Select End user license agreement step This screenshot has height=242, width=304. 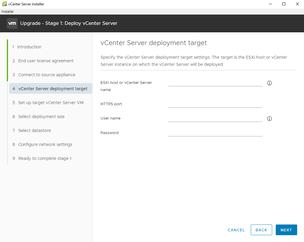[46, 61]
